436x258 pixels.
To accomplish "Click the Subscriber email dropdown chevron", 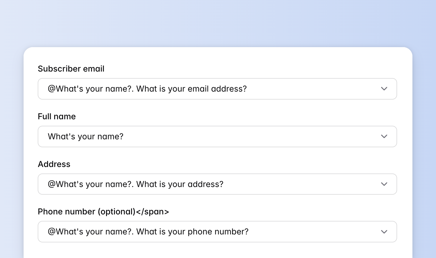I will [x=384, y=89].
